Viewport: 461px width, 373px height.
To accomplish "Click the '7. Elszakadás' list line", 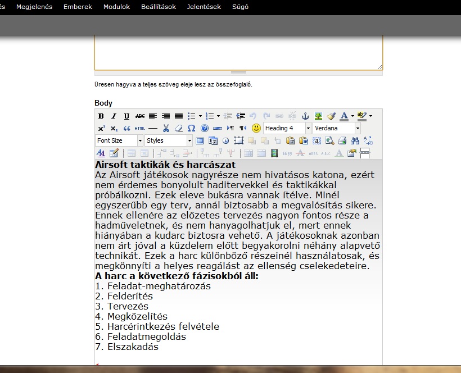I will [x=126, y=347].
